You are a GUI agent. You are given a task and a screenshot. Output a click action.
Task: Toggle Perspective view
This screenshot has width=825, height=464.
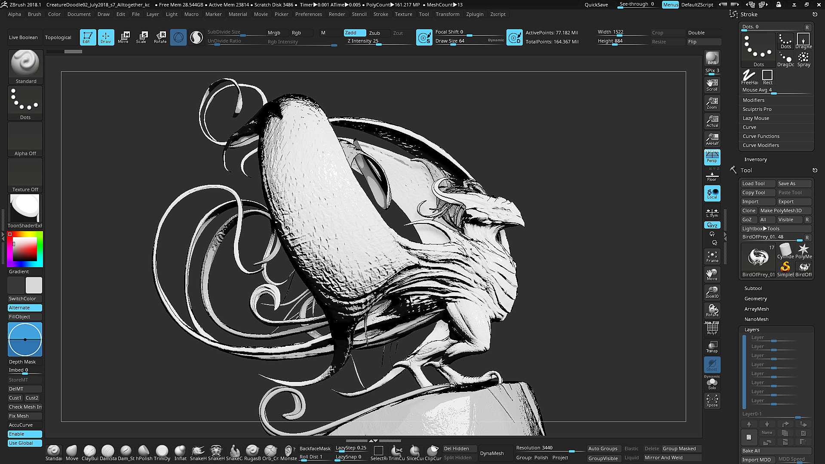tap(712, 157)
